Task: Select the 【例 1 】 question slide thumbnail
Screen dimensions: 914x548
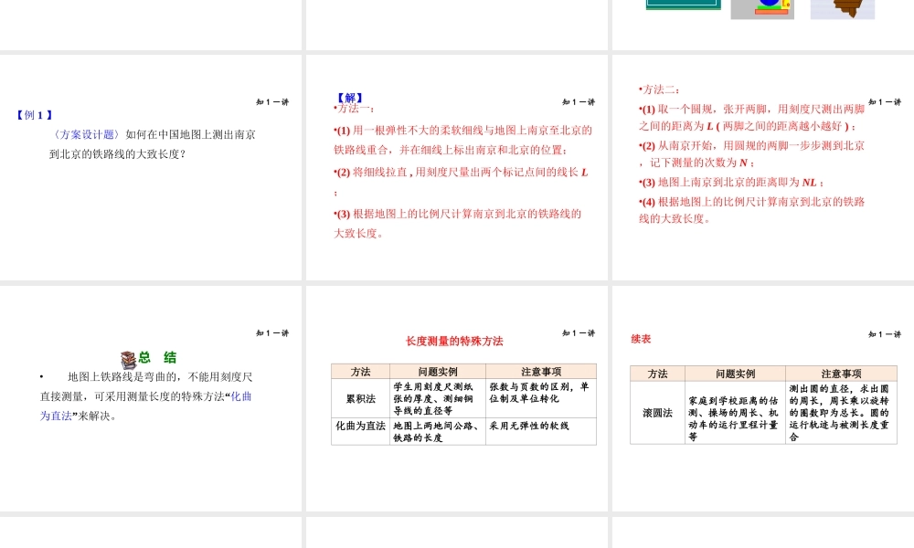Action: [x=151, y=168]
